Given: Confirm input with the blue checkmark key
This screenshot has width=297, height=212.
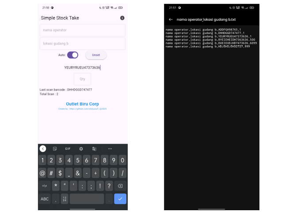Looking at the screenshot, I should (x=120, y=199).
